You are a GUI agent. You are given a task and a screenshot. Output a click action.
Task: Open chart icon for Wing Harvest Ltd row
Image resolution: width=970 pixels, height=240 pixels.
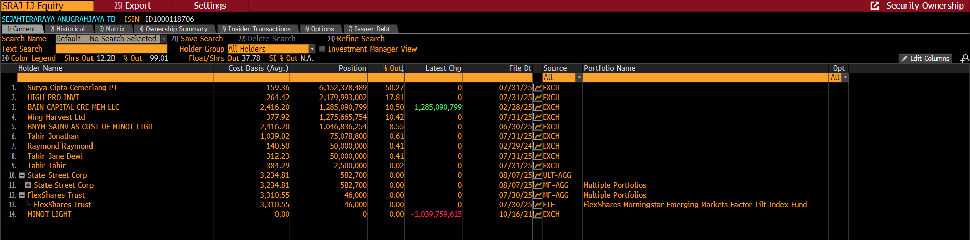(x=538, y=117)
